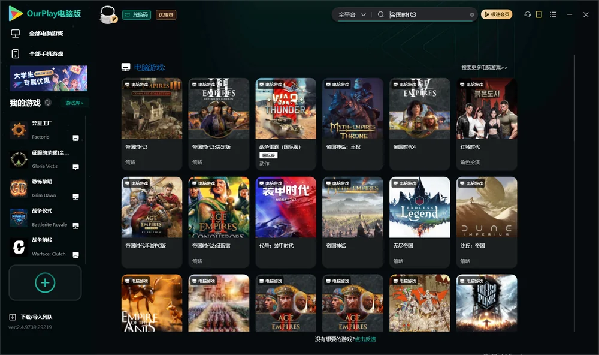Click the phone icon beside 全部手机游戏
The image size is (599, 355).
coord(16,53)
